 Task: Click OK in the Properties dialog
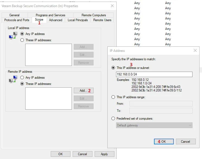coord(60,154)
